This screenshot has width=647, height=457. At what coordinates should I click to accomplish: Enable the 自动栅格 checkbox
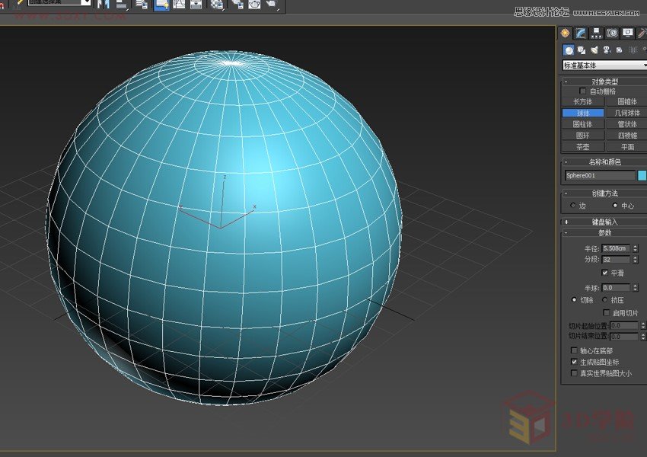(583, 91)
